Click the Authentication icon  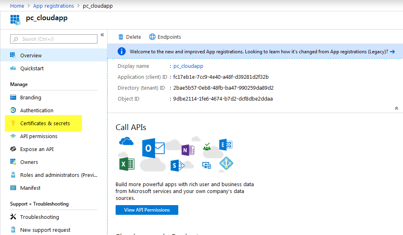pos(13,110)
